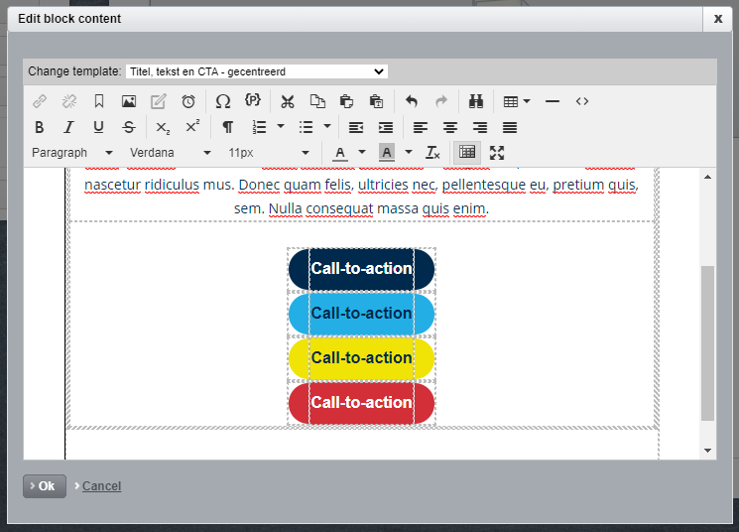Open the table insert menu

pyautogui.click(x=516, y=101)
